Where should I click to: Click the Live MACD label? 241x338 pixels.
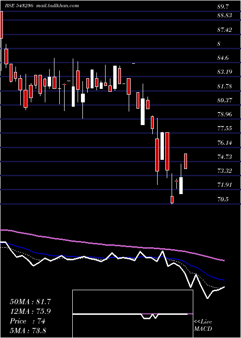point(203,325)
